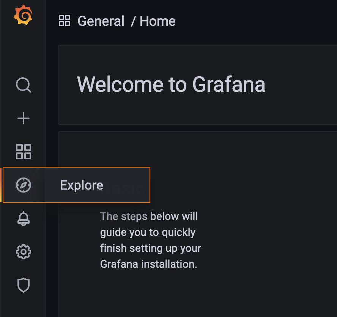Viewport: 337px width, 317px height.
Task: Click the dashboards icon beside General breadcrumb
Action: click(65, 21)
